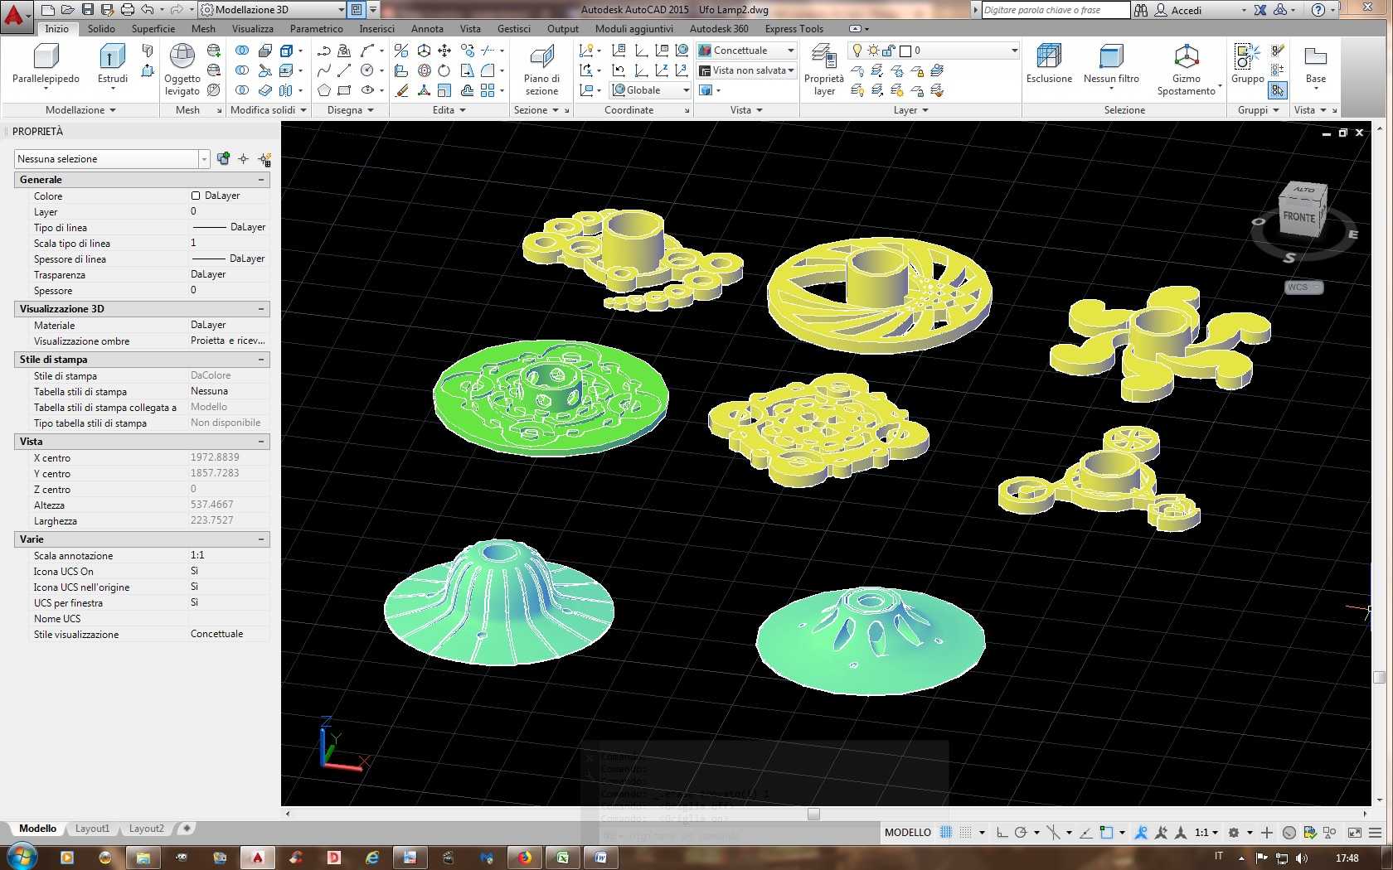The image size is (1393, 870).
Task: Print the drawing using the Plot icon
Action: tap(128, 10)
